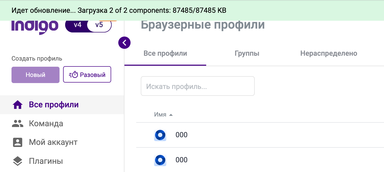Screen dimensions: 384x172
Task: Click the Новый profile button
Action: pos(36,75)
